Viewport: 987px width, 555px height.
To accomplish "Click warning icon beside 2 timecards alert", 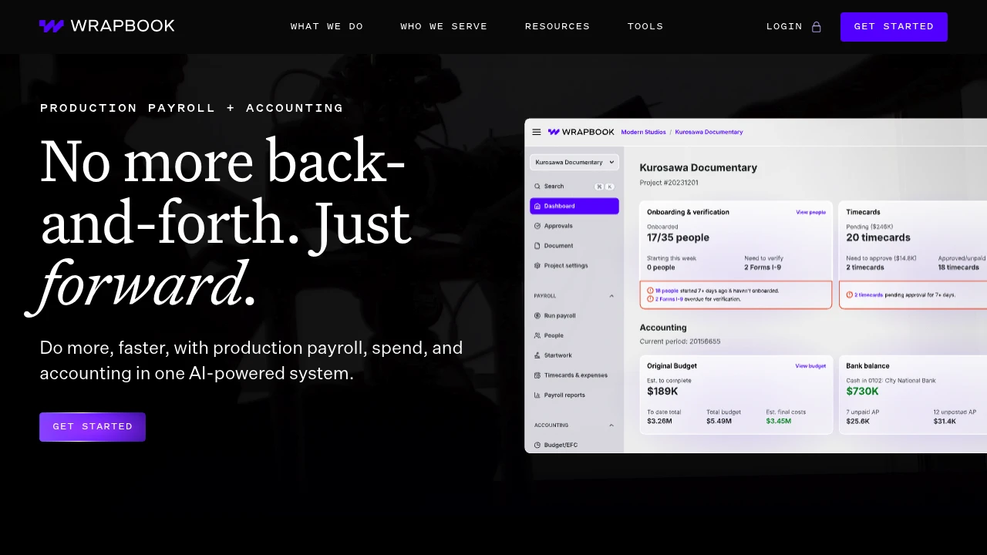I will click(849, 294).
